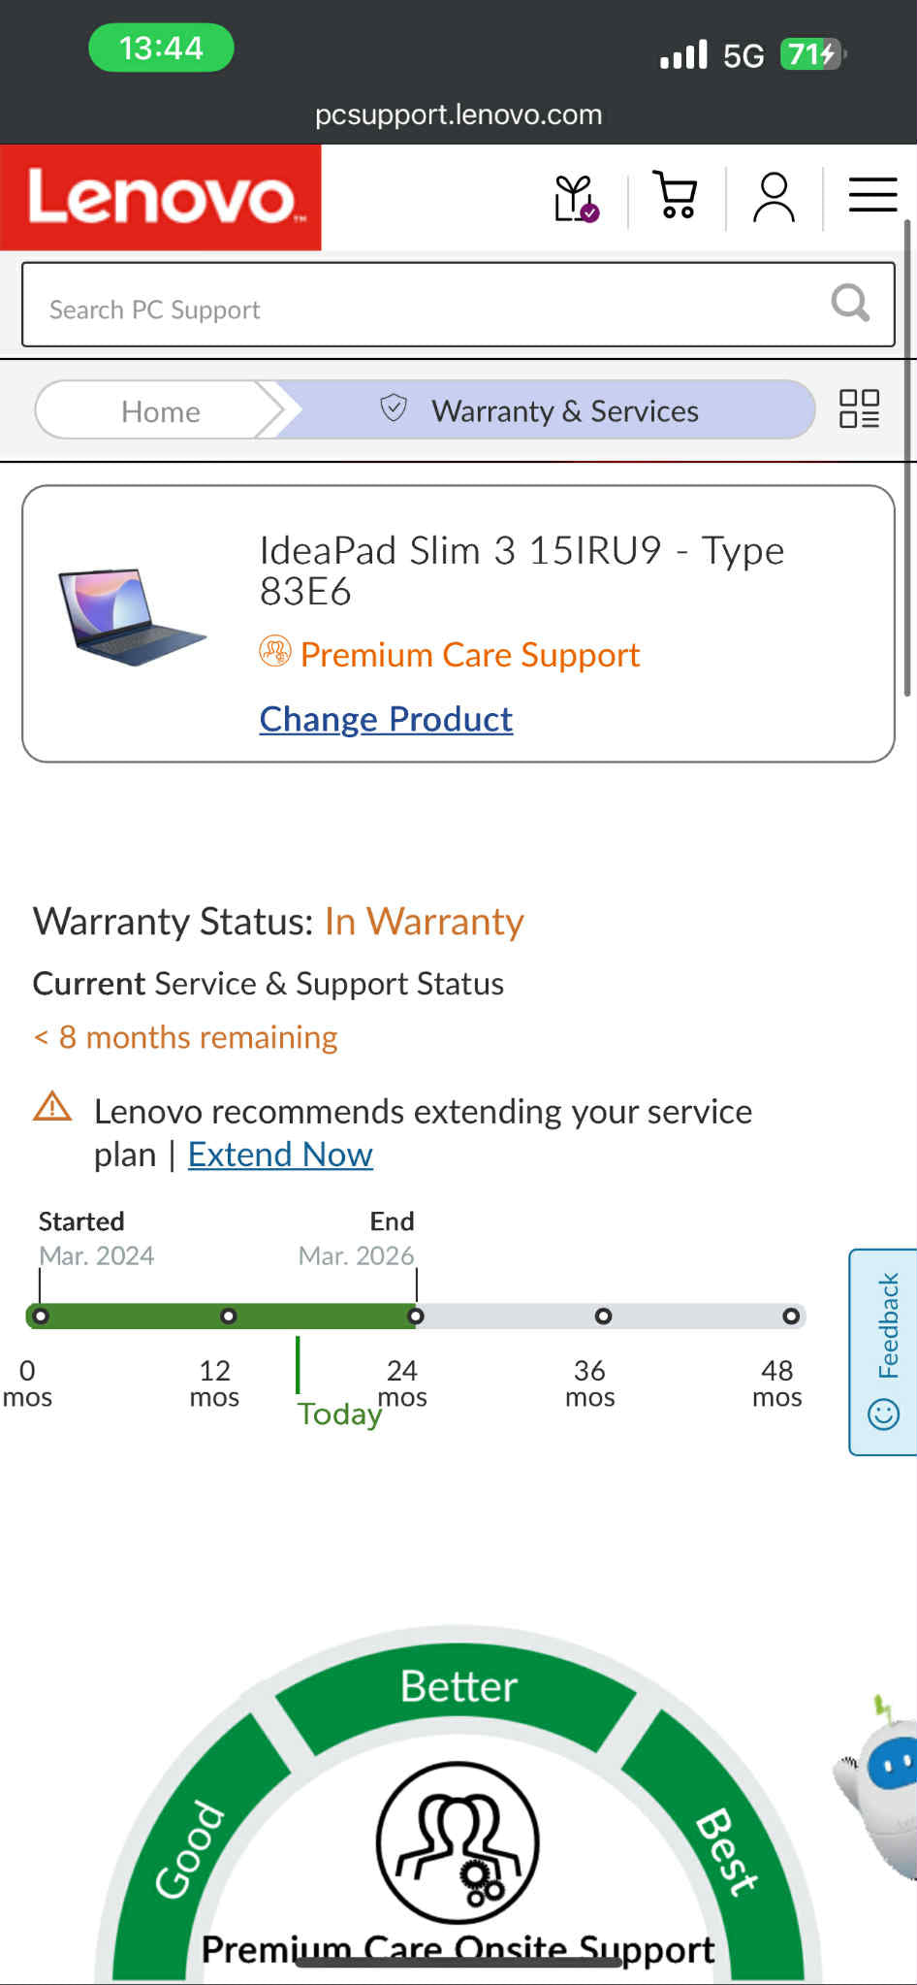Click the Lenovo logo
This screenshot has height=1985, width=917.
(x=160, y=197)
